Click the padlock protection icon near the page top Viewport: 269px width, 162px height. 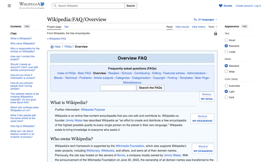[x=215, y=33]
